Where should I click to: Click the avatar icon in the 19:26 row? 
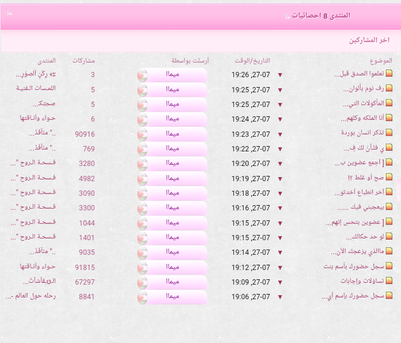[143, 75]
